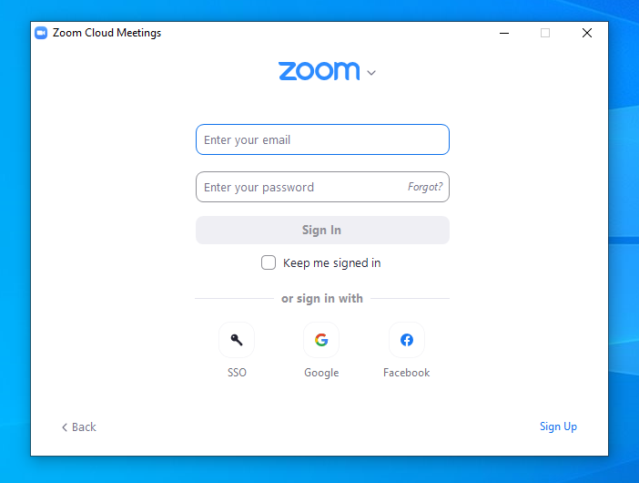This screenshot has height=483, width=639.
Task: Click the Facebook label text
Action: pyautogui.click(x=406, y=373)
